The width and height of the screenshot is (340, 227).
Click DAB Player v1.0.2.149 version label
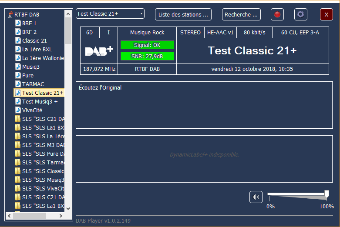tap(103, 221)
